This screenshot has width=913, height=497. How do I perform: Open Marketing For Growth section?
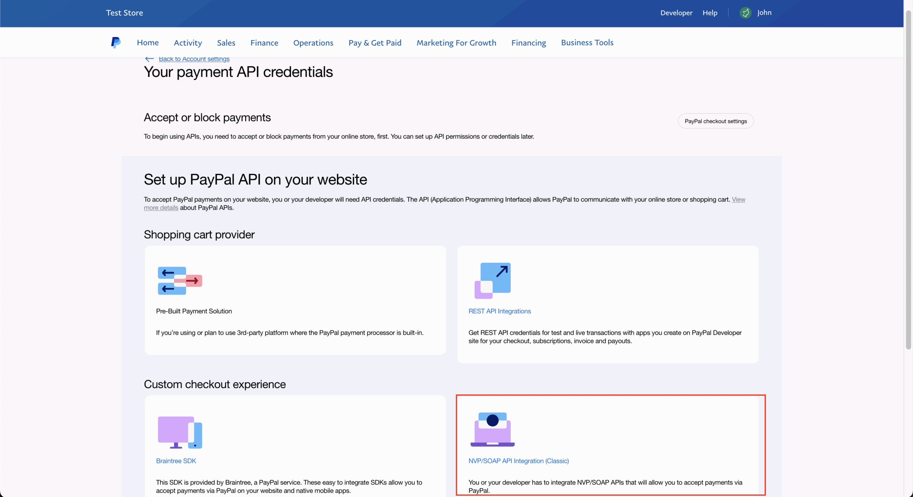pyautogui.click(x=456, y=42)
